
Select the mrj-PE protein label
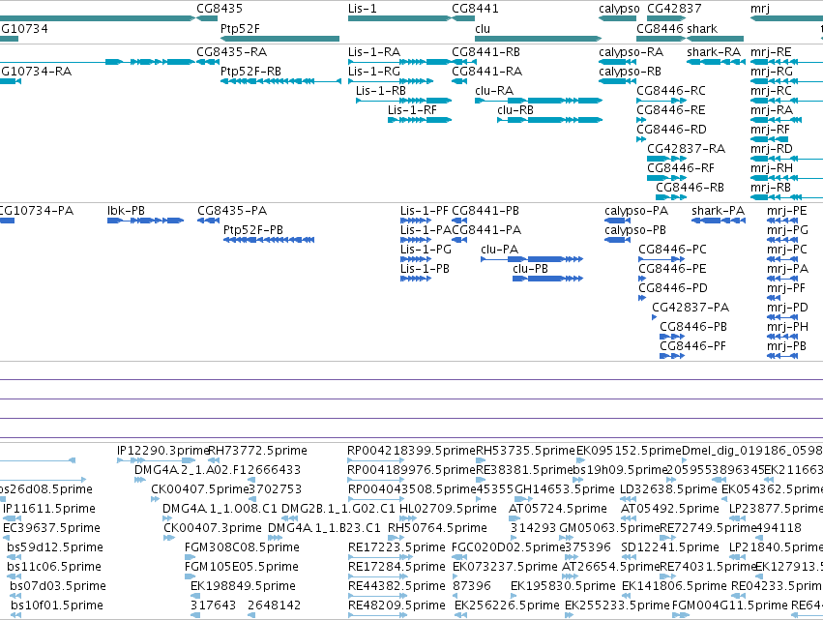[x=787, y=212]
